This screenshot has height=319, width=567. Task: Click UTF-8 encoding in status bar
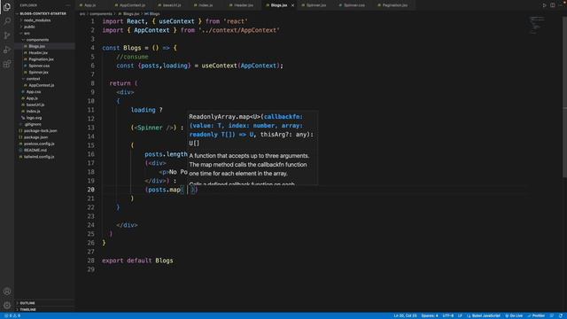448,315
